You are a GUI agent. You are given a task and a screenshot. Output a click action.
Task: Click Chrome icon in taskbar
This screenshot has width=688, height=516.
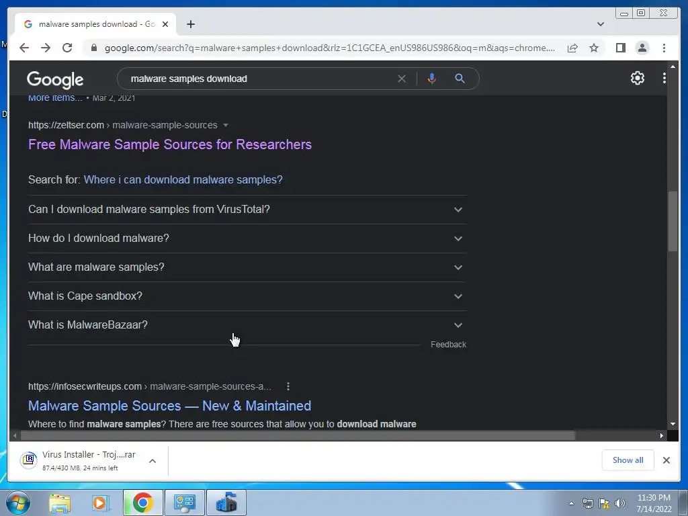142,503
